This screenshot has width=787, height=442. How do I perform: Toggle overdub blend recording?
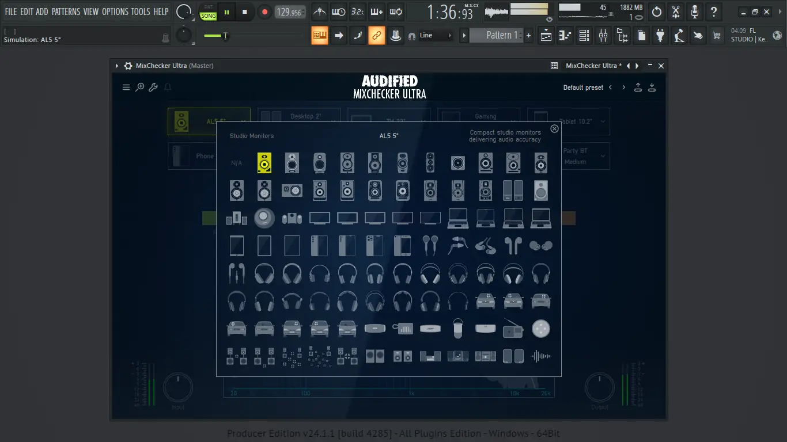[377, 12]
